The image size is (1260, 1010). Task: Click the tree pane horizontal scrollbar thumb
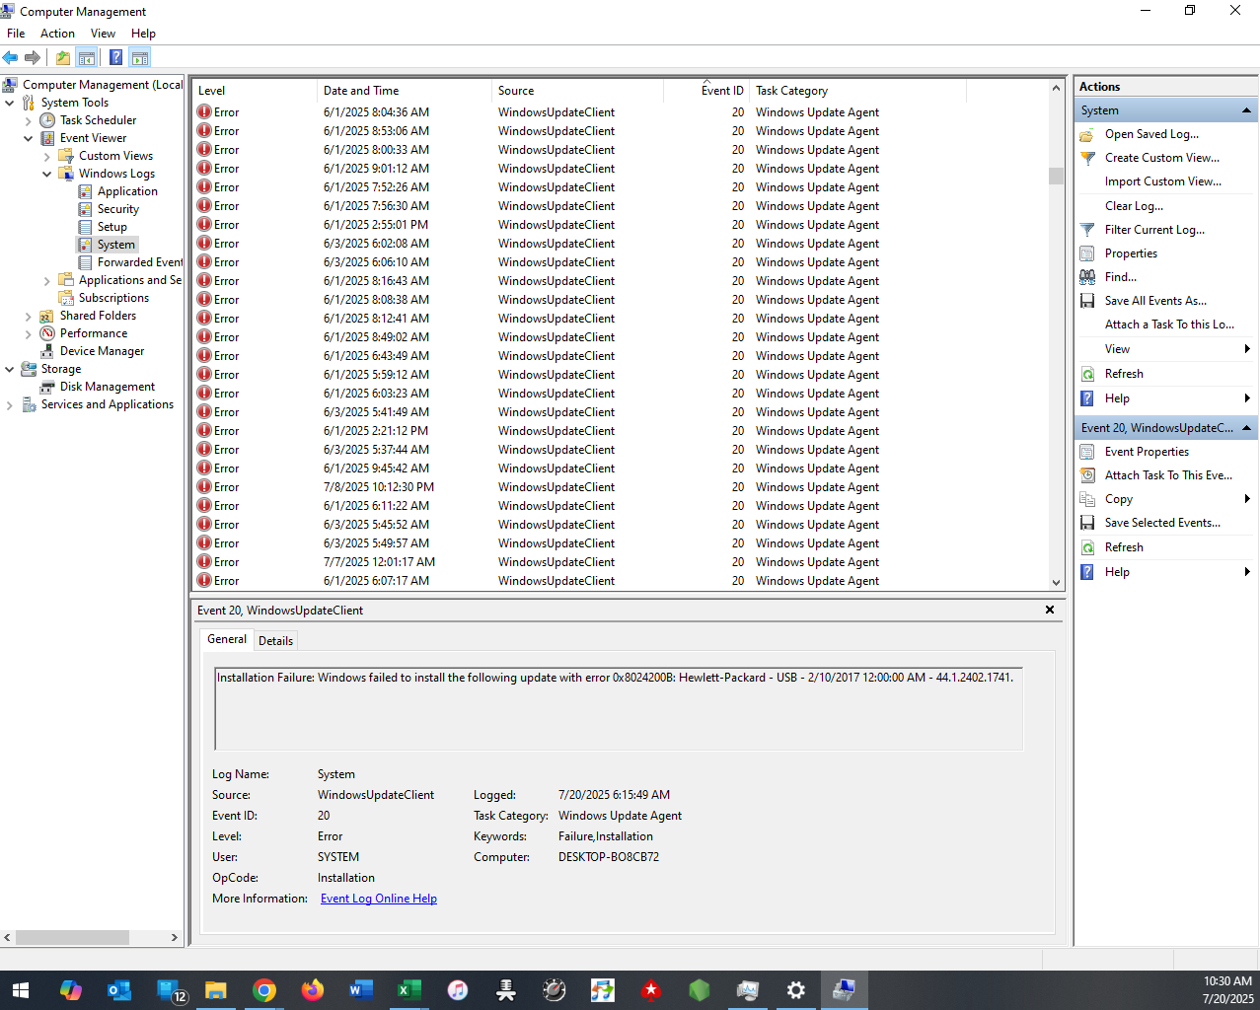(72, 937)
